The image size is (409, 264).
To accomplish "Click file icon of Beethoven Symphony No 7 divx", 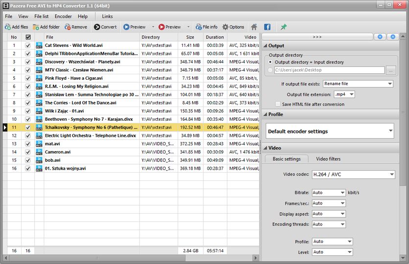I will tap(39, 119).
